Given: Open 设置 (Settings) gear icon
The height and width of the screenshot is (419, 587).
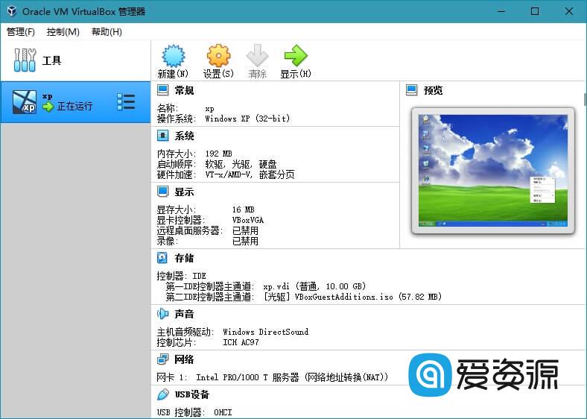Looking at the screenshot, I should 218,57.
